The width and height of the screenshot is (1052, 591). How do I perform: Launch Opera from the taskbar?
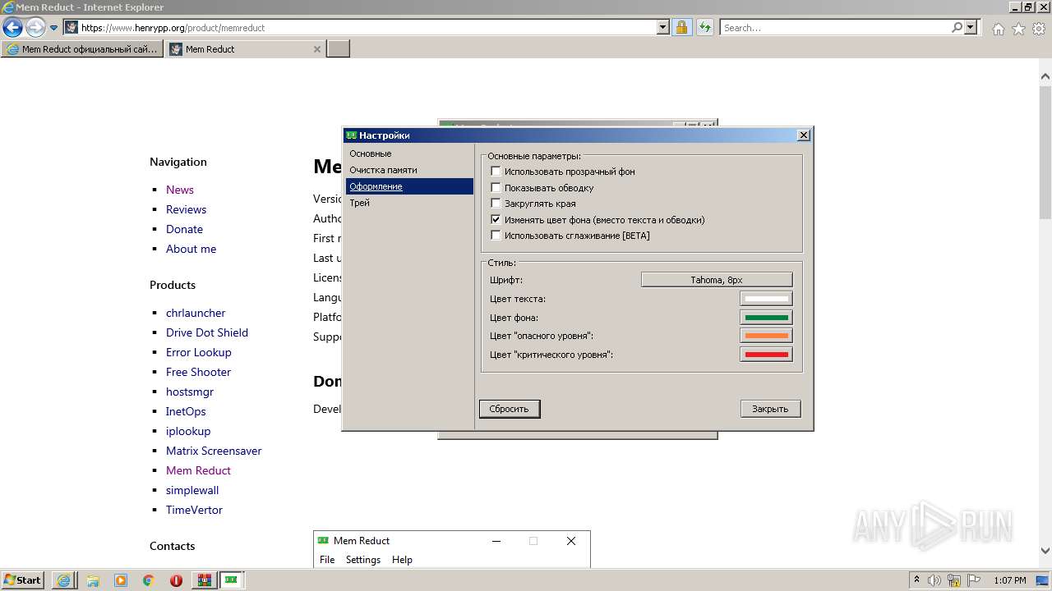tap(176, 580)
